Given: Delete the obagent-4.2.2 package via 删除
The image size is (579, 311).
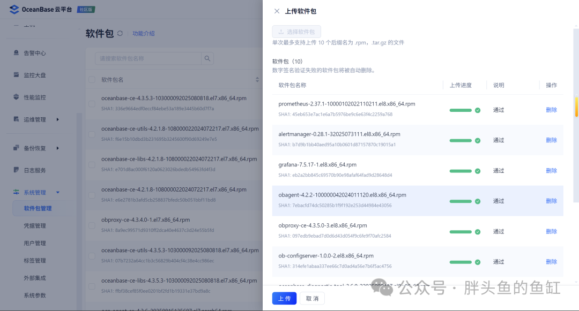Looking at the screenshot, I should tap(551, 201).
